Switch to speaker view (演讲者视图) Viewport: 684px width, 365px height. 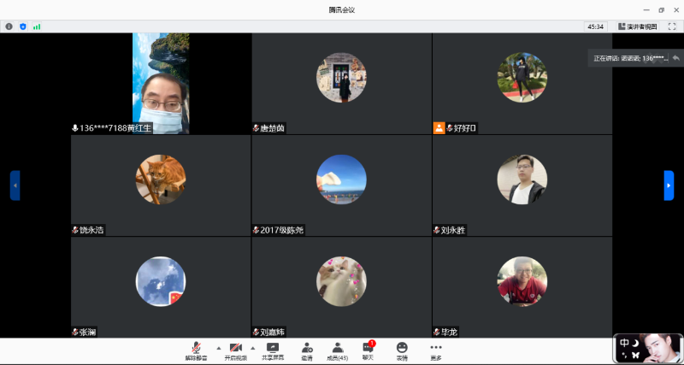(x=638, y=26)
